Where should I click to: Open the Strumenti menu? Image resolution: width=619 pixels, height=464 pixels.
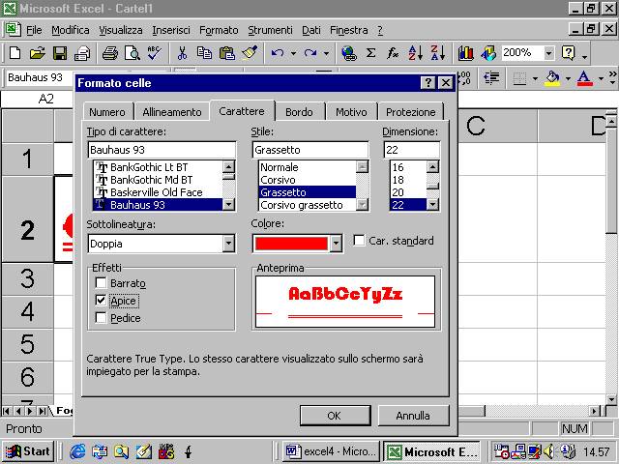(270, 30)
